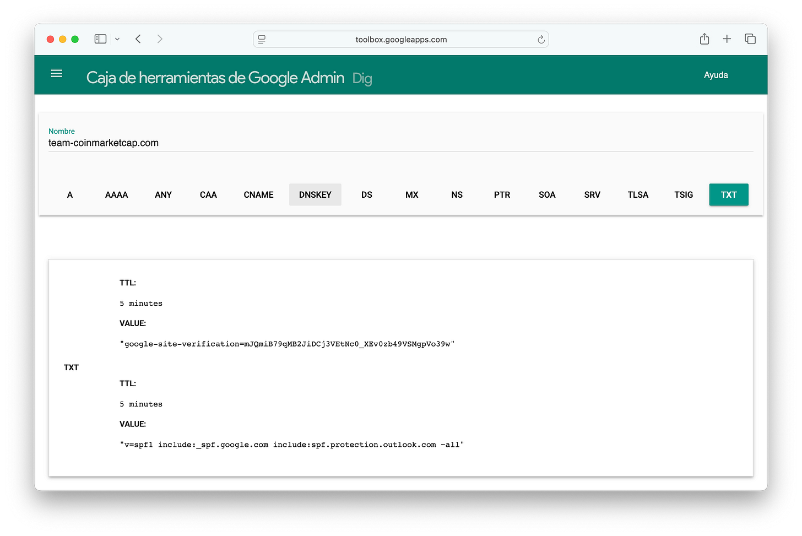Toggle the Safari sidebar icon
The width and height of the screenshot is (802, 536).
pyautogui.click(x=100, y=39)
